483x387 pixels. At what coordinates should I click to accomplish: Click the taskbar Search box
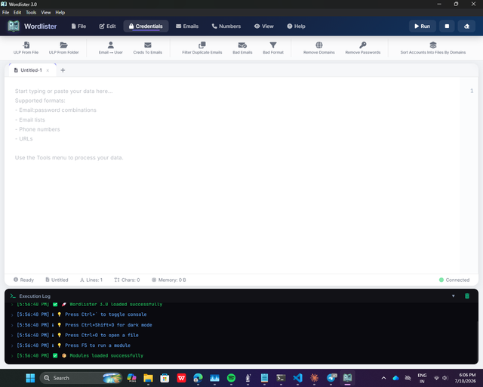[81, 378]
